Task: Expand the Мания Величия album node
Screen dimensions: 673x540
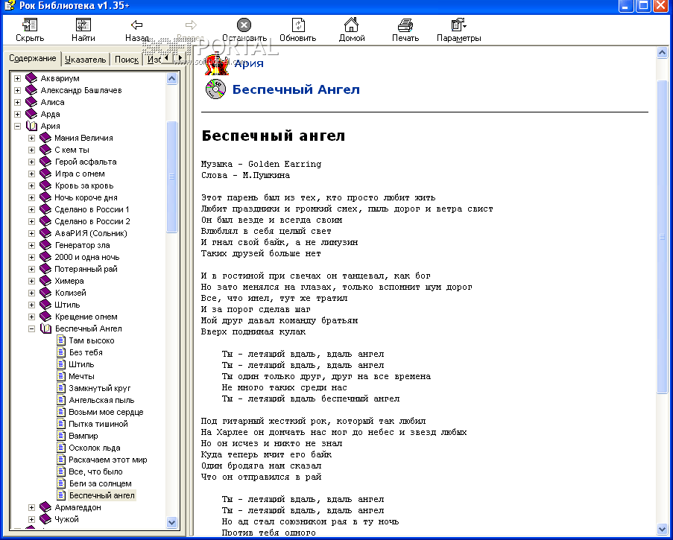Action: [x=31, y=138]
